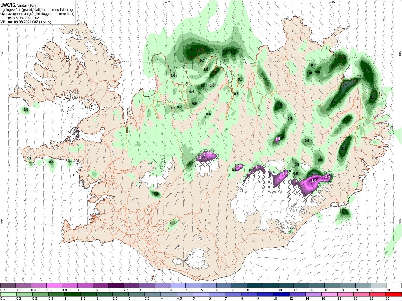Pick the white final swatch in upper legend row

tap(394, 286)
